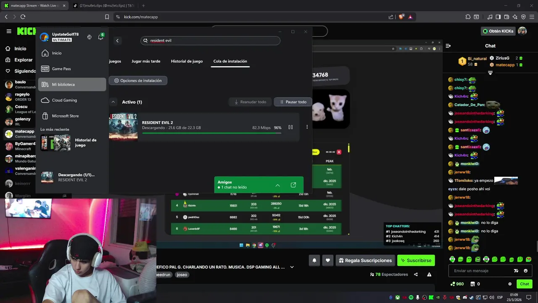Open Kick user avatar menu
The width and height of the screenshot is (538, 303).
[522, 31]
